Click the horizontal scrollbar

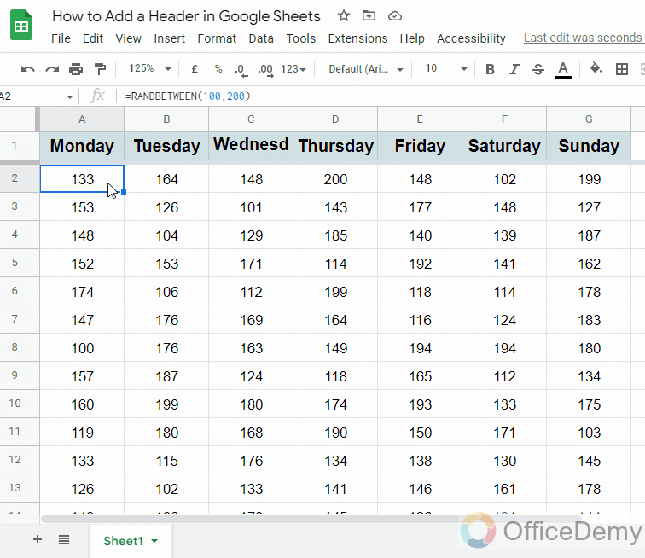[311, 520]
